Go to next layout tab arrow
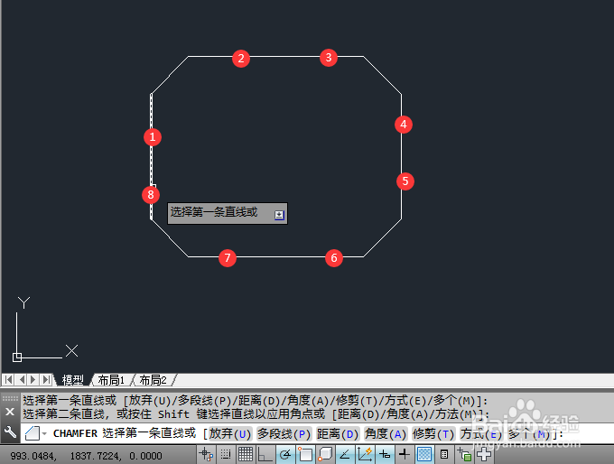614x464 pixels. [33, 379]
